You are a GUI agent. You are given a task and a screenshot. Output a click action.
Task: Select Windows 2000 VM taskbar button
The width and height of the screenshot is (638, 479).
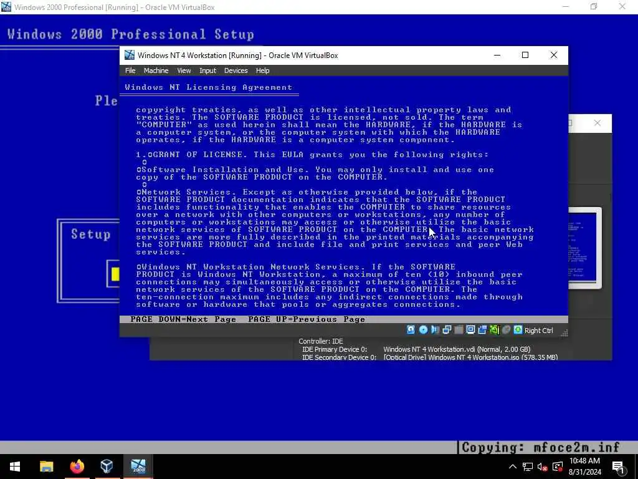138,467
